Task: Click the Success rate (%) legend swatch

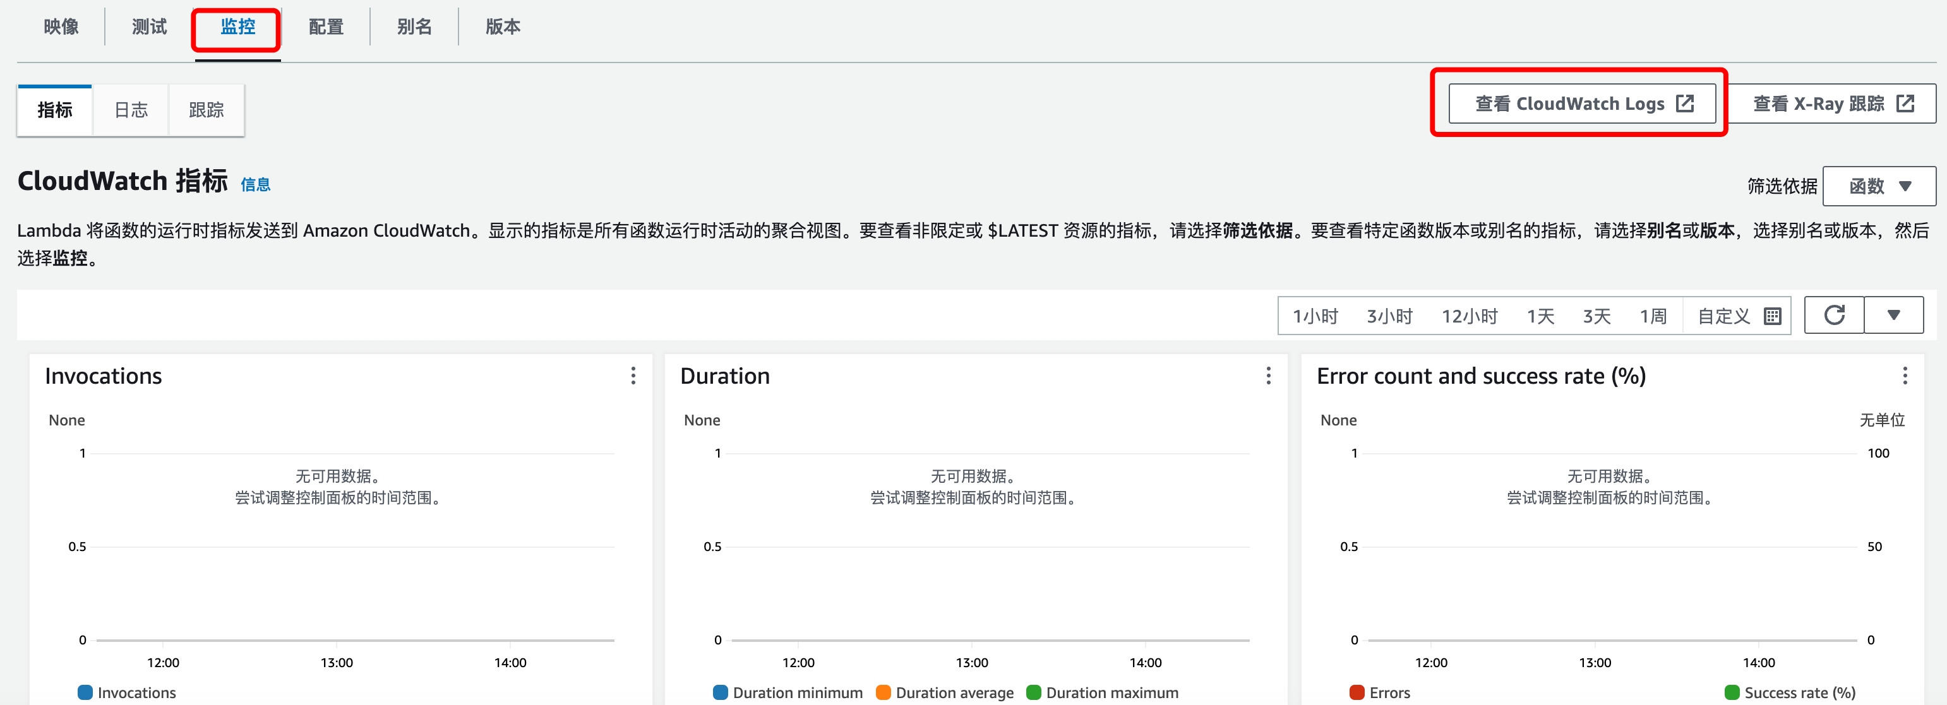Action: [1732, 692]
